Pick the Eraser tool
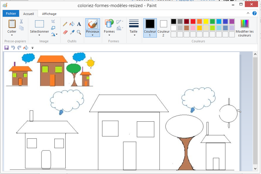Image resolution: width=261 pixels, height=174 pixels. [65, 32]
